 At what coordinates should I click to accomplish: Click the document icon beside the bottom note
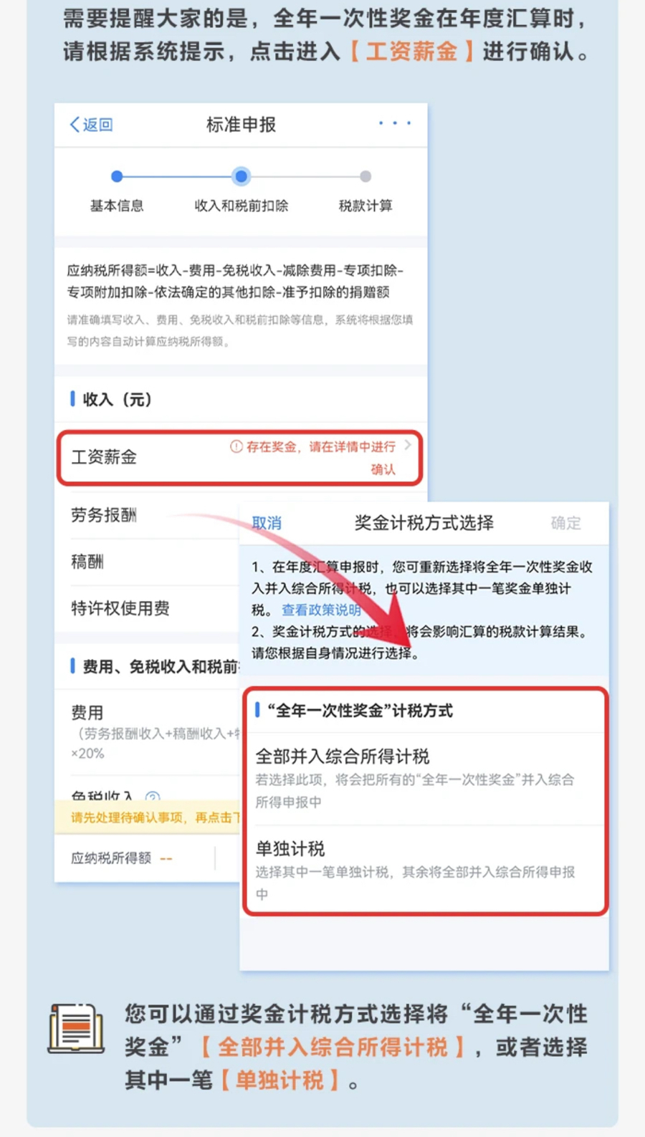pyautogui.click(x=76, y=1029)
